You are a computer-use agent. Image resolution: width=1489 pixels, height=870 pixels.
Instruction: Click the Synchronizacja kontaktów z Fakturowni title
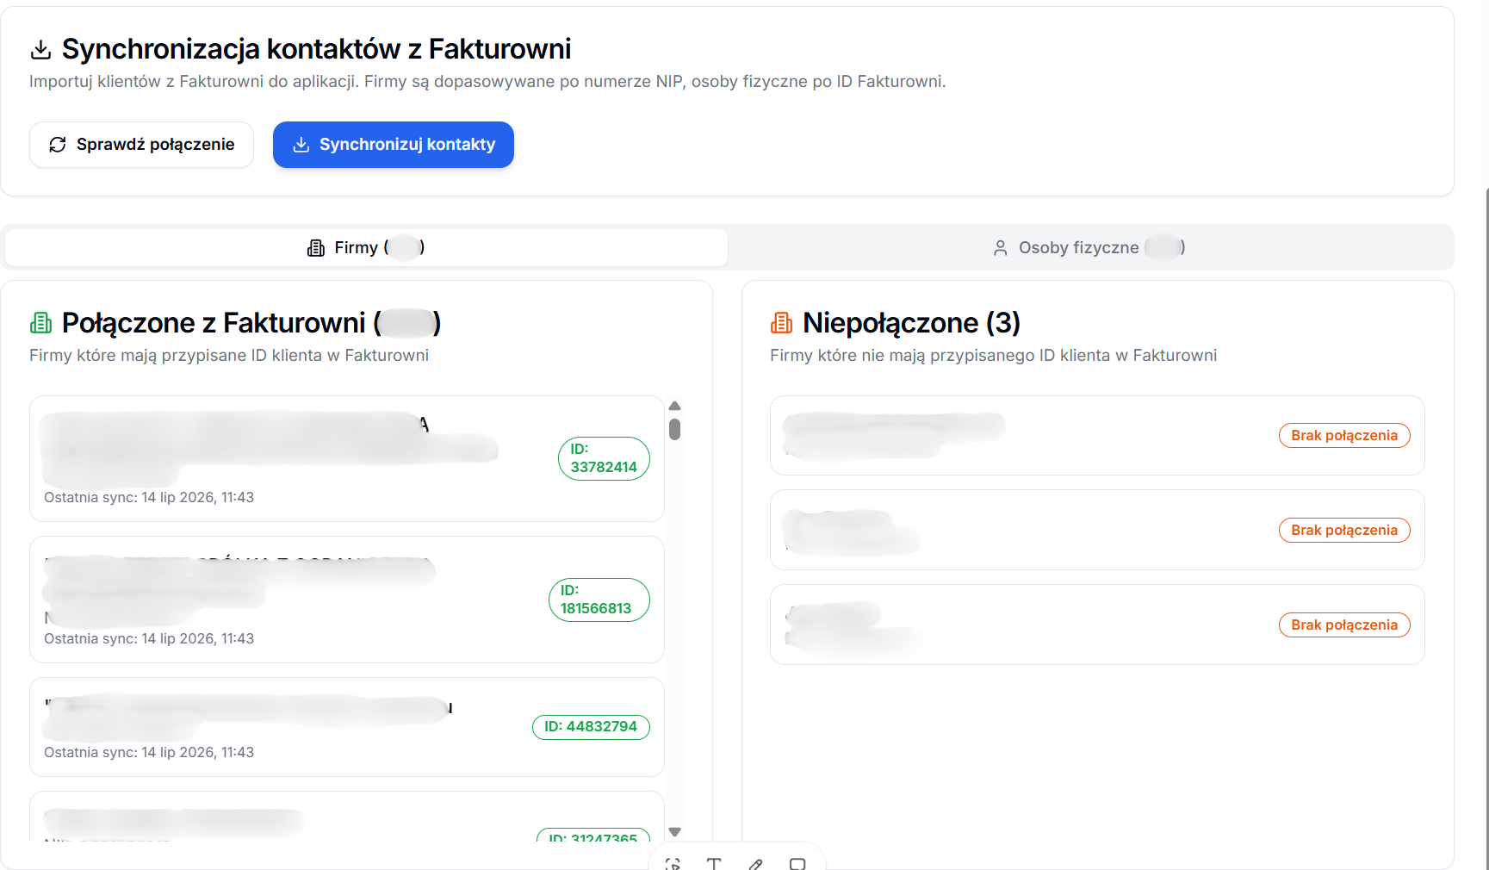316,50
